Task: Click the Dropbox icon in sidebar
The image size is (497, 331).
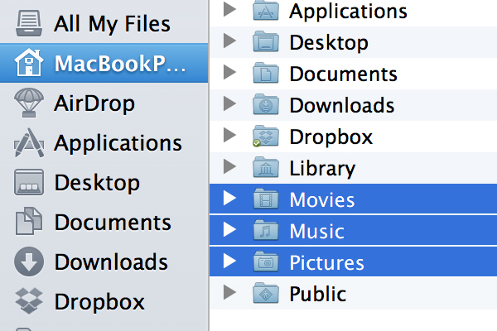Action: 29,300
